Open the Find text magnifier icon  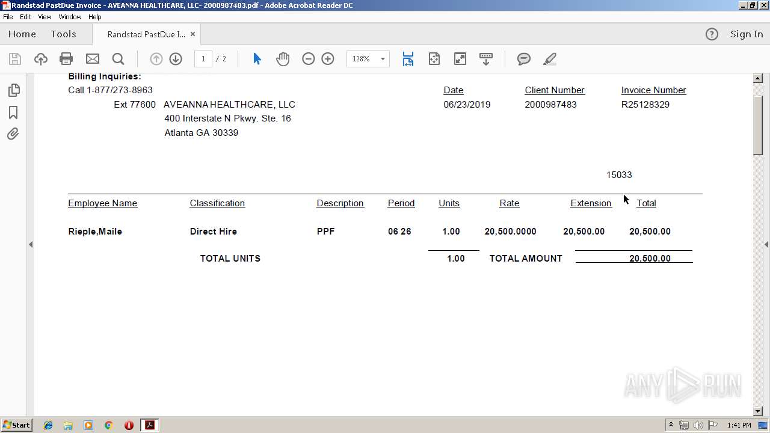[119, 59]
